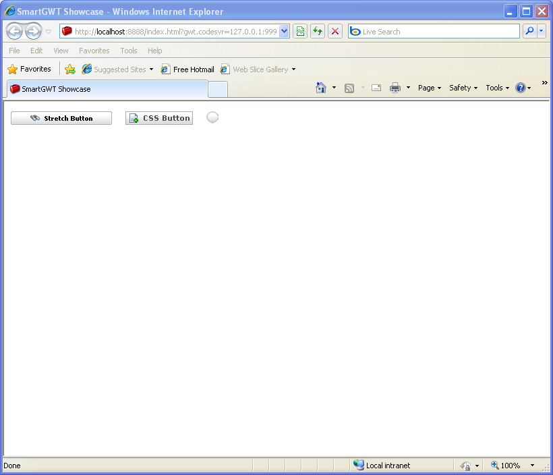Image resolution: width=553 pixels, height=475 pixels.
Task: Open the Safety command menu
Action: pos(463,88)
